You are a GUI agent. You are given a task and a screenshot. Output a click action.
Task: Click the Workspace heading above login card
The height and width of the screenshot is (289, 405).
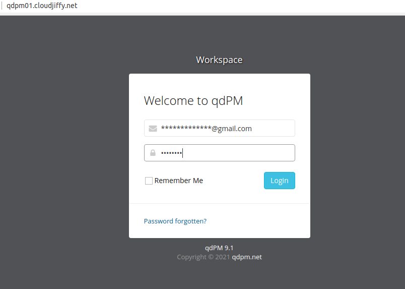point(219,60)
